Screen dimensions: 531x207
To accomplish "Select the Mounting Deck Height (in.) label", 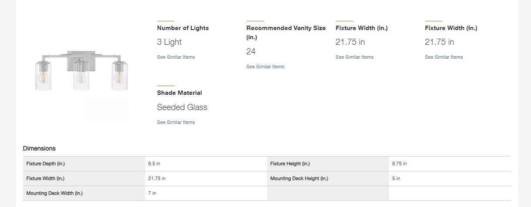I will click(299, 179).
